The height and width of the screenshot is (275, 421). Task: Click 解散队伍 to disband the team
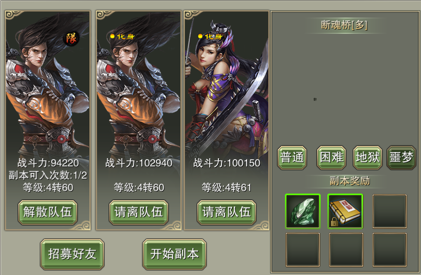(48, 213)
